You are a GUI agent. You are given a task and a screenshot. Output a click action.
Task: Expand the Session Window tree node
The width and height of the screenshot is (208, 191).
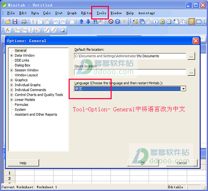pyautogui.click(x=11, y=70)
